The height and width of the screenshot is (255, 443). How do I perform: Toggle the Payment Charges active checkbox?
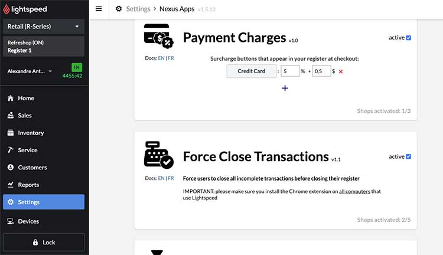pos(409,38)
